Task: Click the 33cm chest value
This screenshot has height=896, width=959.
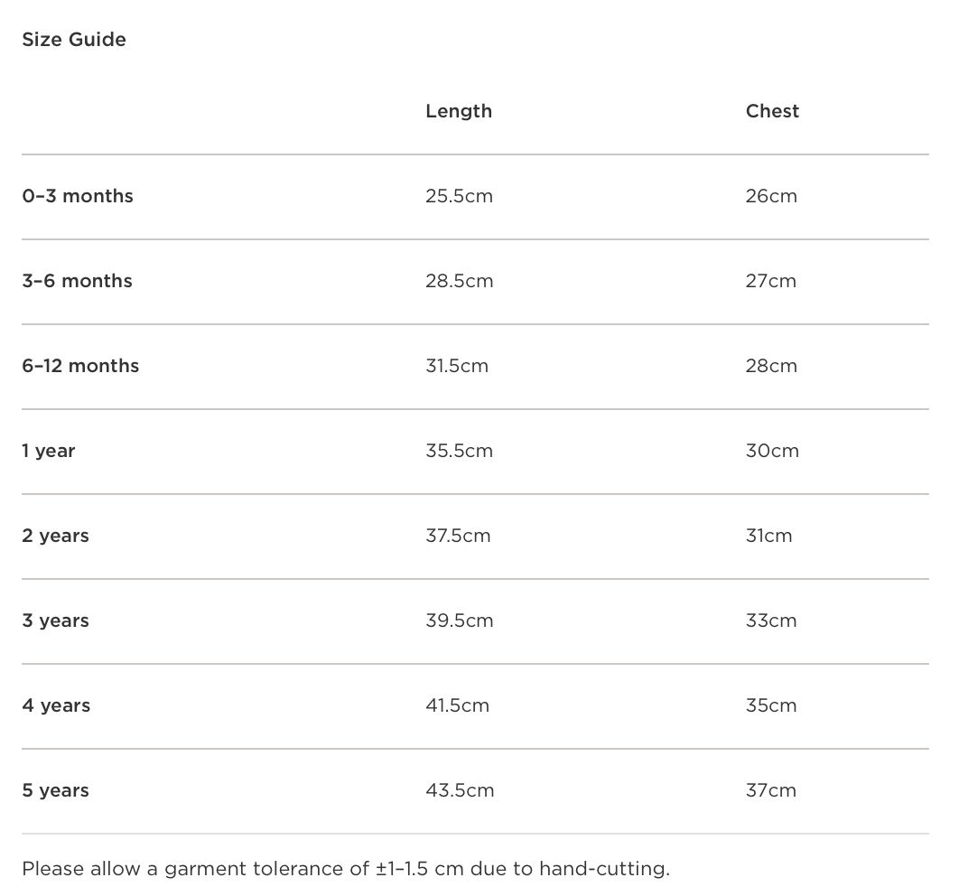Action: 771,621
